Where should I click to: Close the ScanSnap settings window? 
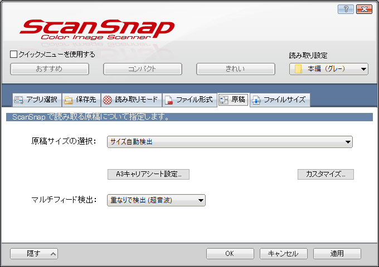364,9
